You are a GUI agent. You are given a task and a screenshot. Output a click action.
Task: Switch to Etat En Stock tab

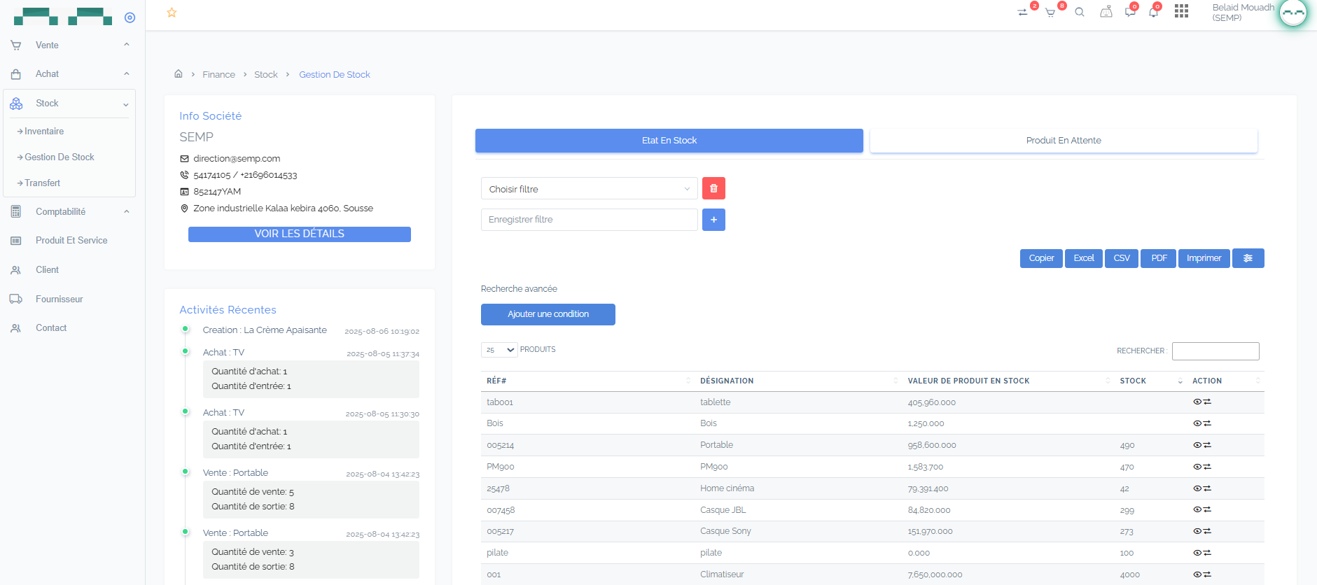669,141
